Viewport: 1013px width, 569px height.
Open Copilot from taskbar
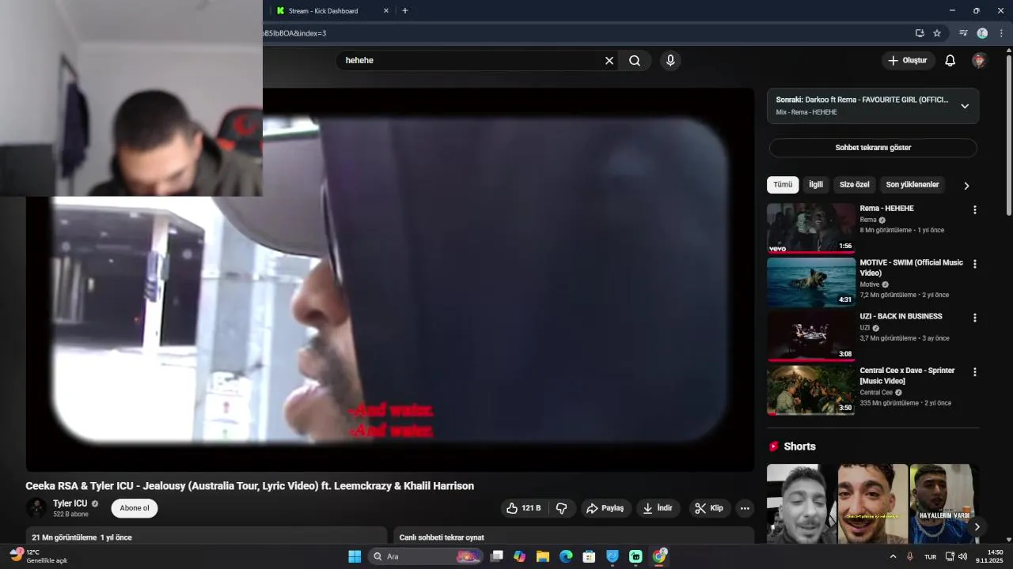point(519,556)
